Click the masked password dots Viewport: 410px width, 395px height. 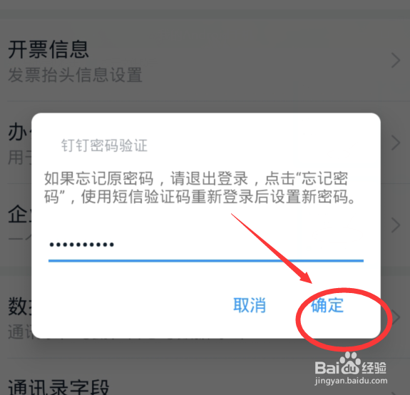81,245
